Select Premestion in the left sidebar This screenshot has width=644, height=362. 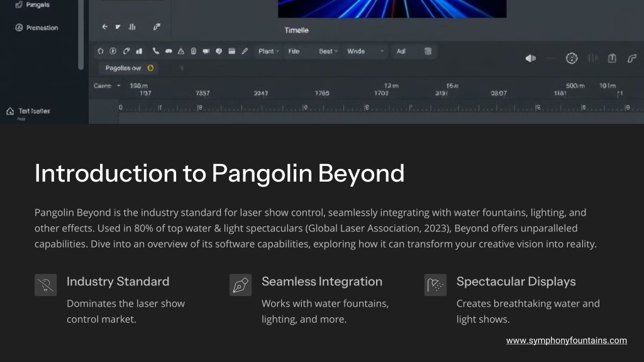pyautogui.click(x=36, y=28)
